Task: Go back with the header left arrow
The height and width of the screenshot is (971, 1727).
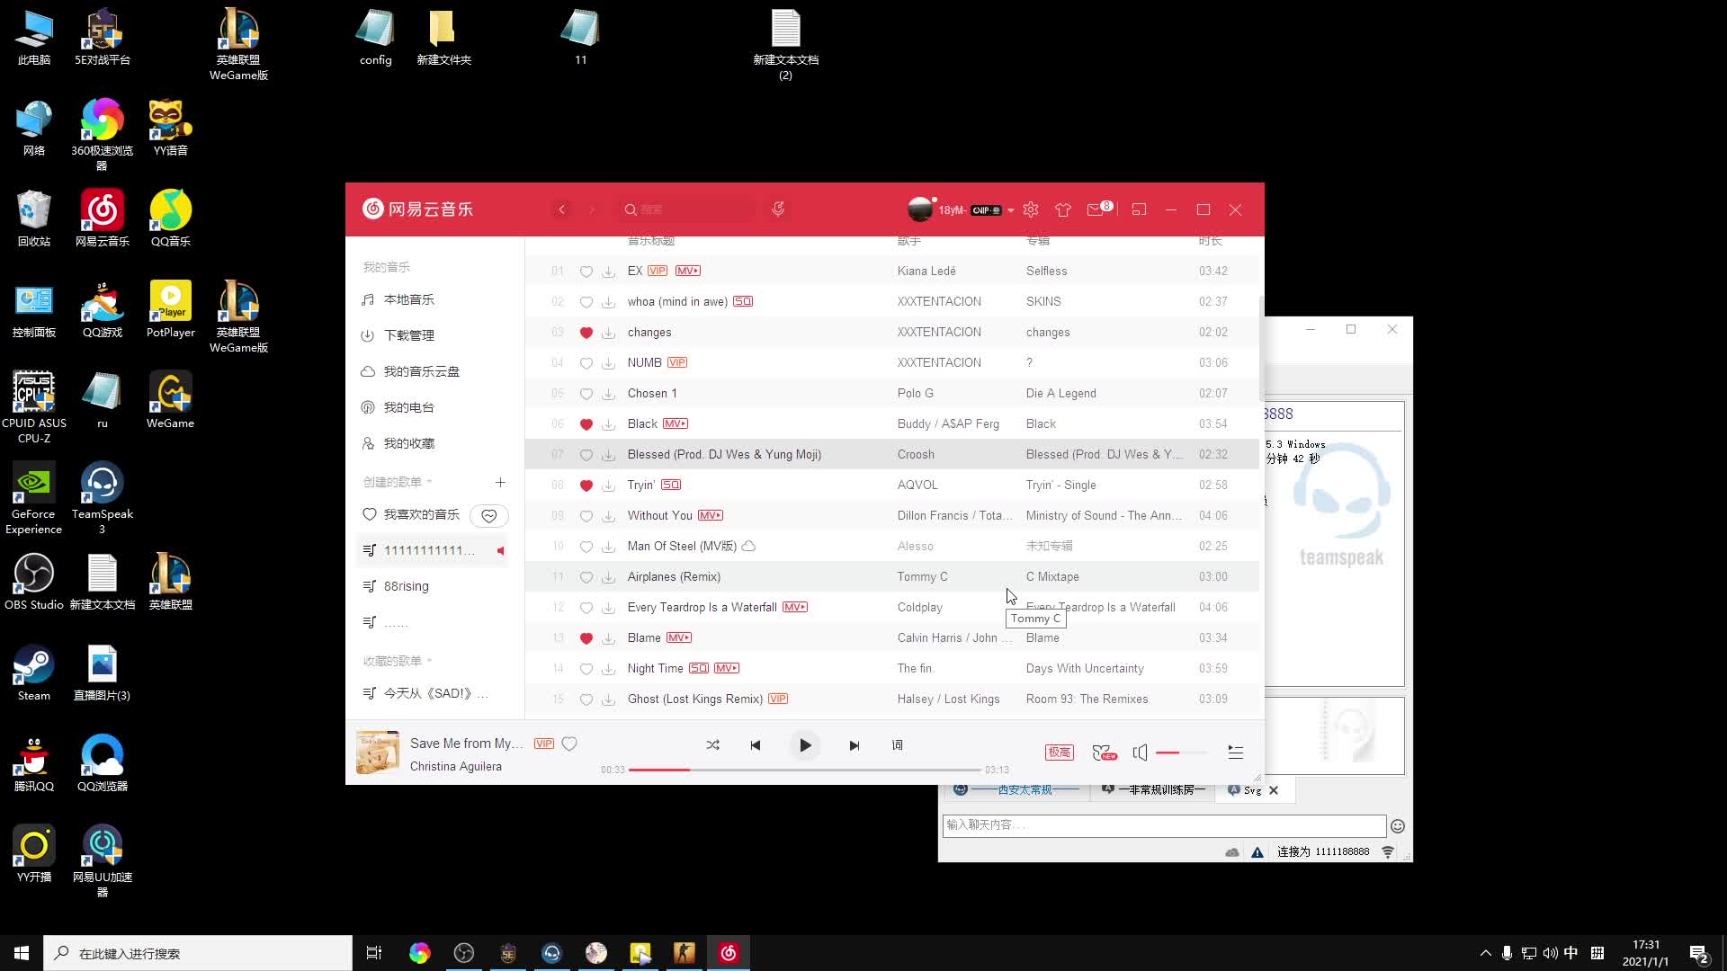Action: tap(562, 209)
